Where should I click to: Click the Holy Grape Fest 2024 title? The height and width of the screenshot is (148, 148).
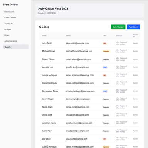(53, 9)
